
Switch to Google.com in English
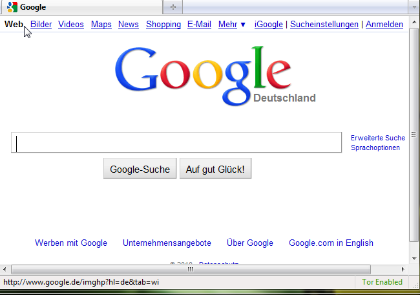[x=331, y=243]
